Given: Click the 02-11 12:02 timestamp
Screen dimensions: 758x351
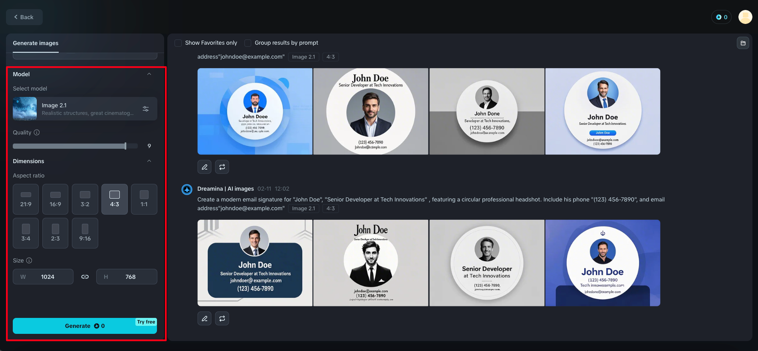Looking at the screenshot, I should (x=274, y=189).
